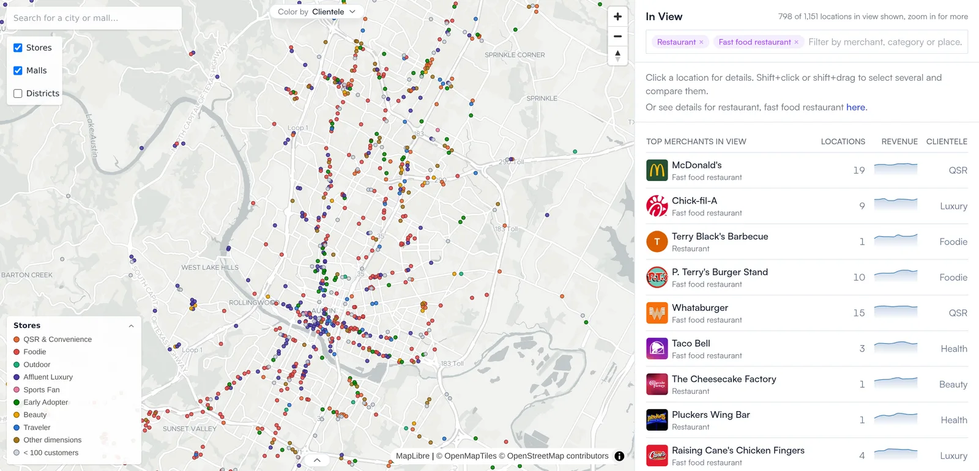Open the Color by Clientele dropdown
The height and width of the screenshot is (471, 979).
click(316, 12)
